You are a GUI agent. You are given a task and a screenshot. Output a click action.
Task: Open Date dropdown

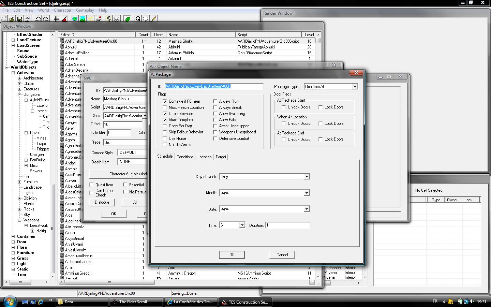pos(307,209)
